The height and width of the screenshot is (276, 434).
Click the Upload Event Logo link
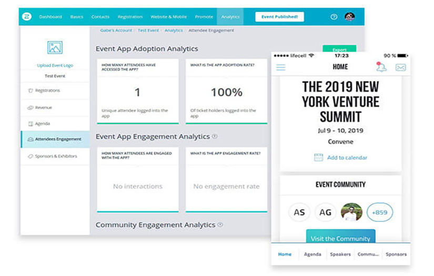pyautogui.click(x=55, y=66)
